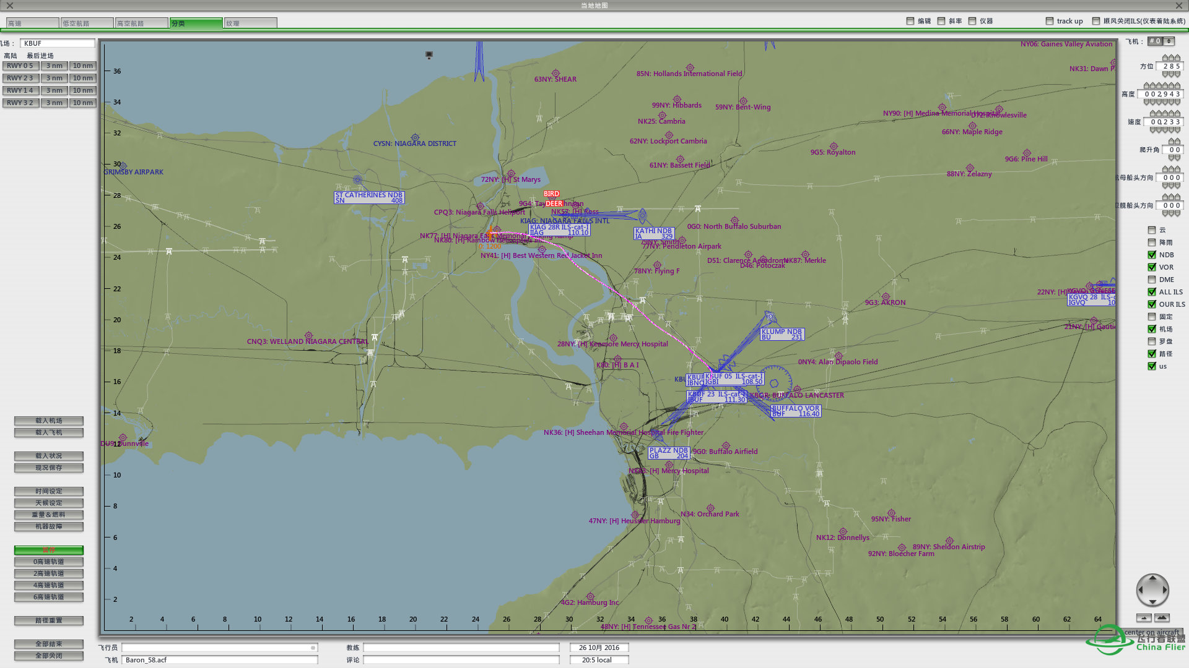Click the zoom out small-mountain icon
1189x668 pixels.
coord(1144,618)
